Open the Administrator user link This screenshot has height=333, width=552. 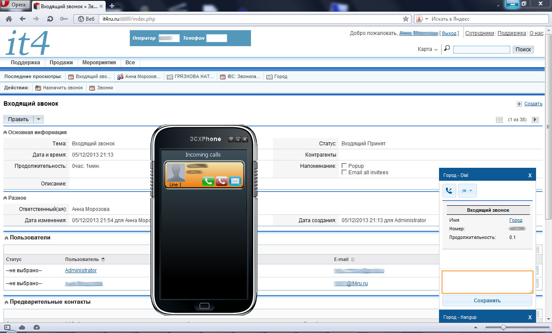[81, 270]
